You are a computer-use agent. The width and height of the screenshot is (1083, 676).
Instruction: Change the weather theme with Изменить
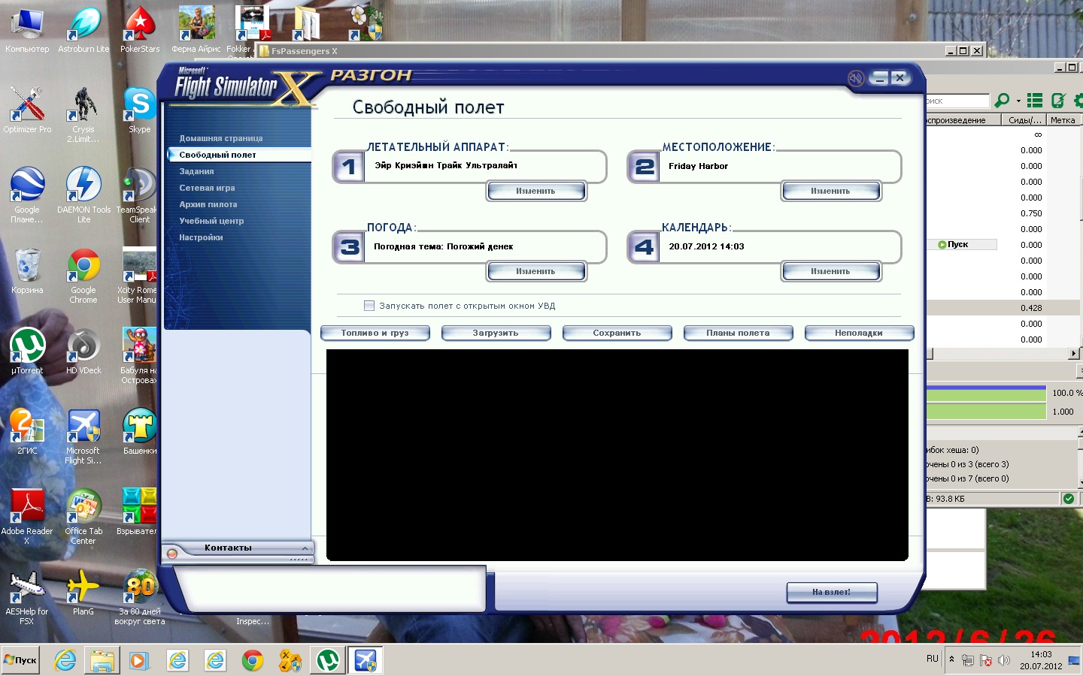tap(536, 271)
